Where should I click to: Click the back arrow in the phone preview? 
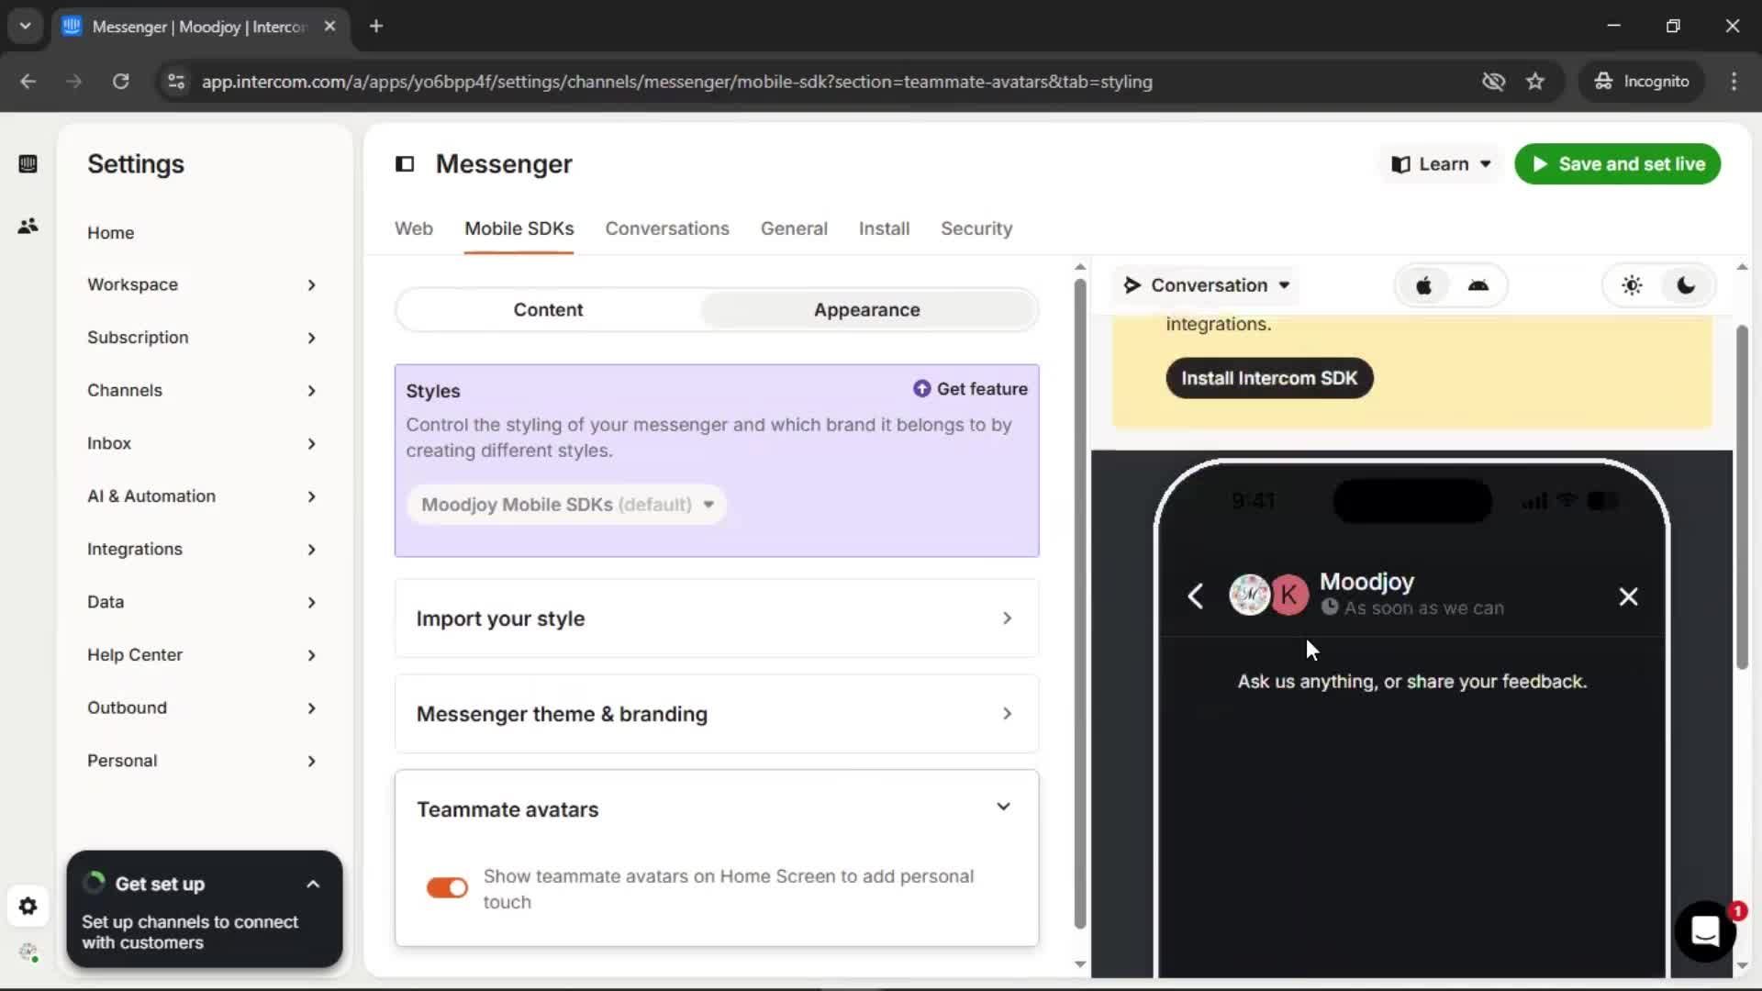1195,596
